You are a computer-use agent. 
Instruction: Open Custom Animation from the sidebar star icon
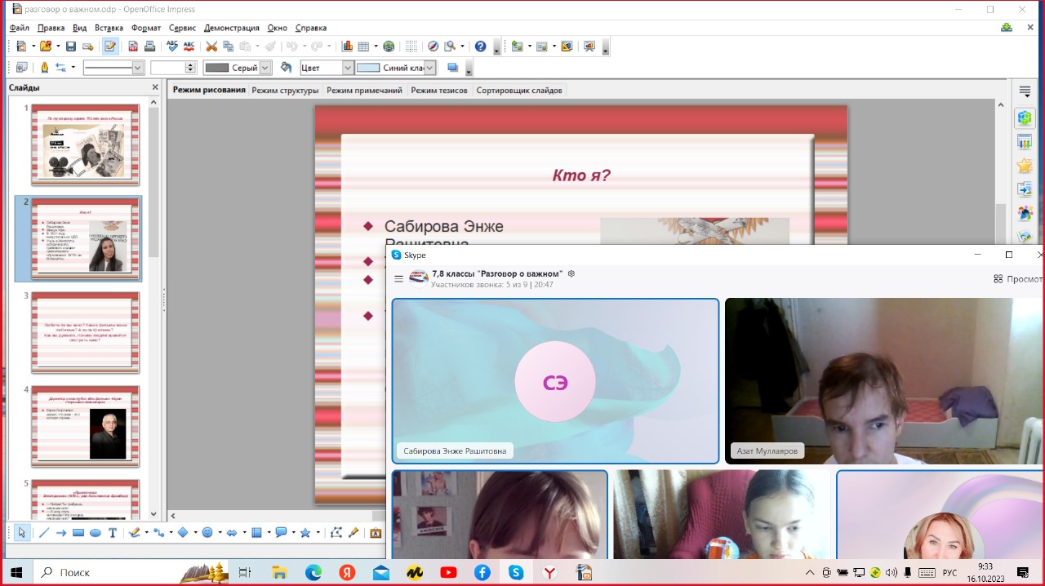pos(1024,166)
